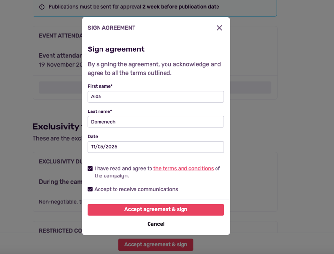Image resolution: width=334 pixels, height=254 pixels.
Task: Click the bold "Sign agreement" heading
Action: (x=116, y=49)
